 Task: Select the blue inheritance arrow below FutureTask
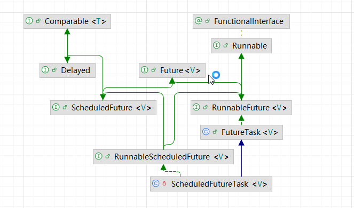point(241,158)
